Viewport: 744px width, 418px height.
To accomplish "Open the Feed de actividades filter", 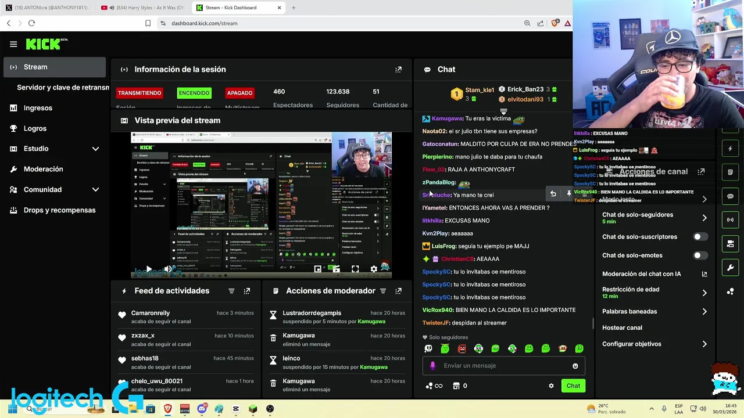I will (231, 291).
